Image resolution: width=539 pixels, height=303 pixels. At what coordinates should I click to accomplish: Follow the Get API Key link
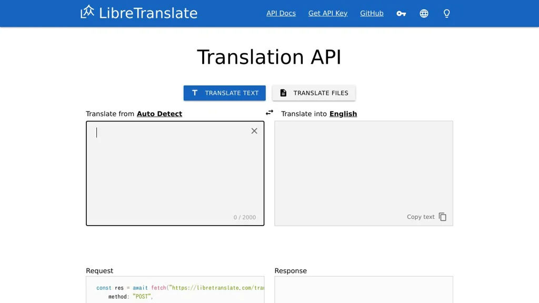coord(327,13)
